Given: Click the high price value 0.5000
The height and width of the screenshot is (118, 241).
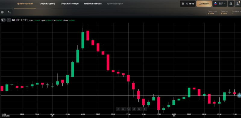Looking at the screenshot, I should [x=49, y=20].
